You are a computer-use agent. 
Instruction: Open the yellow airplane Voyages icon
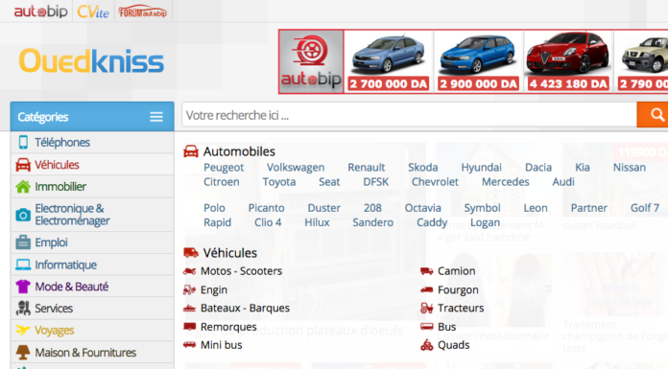(x=23, y=330)
